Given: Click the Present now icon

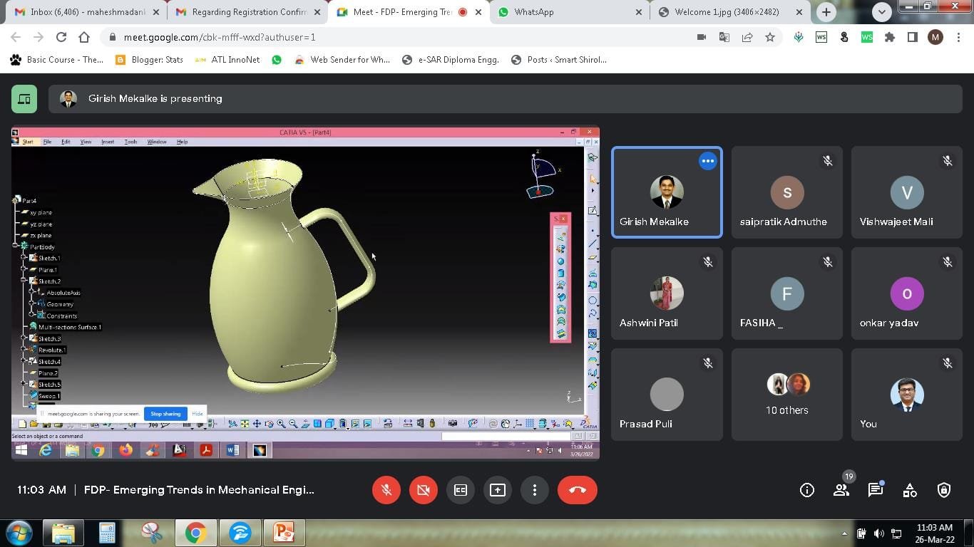Looking at the screenshot, I should (498, 490).
